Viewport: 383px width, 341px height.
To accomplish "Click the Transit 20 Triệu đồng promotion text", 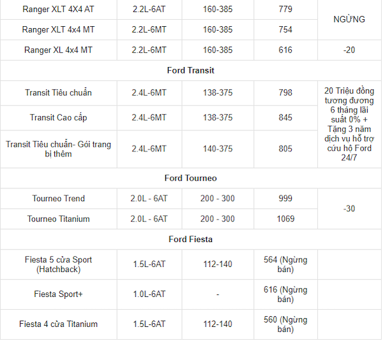I will 349,125.
